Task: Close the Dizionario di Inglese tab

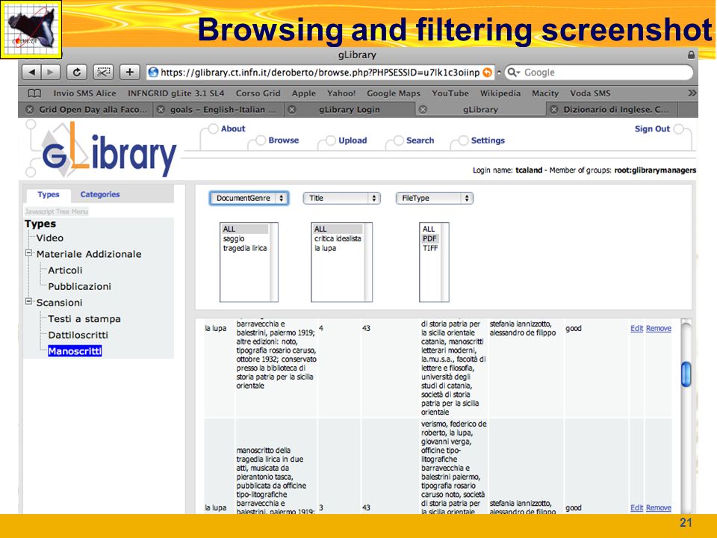Action: point(553,109)
